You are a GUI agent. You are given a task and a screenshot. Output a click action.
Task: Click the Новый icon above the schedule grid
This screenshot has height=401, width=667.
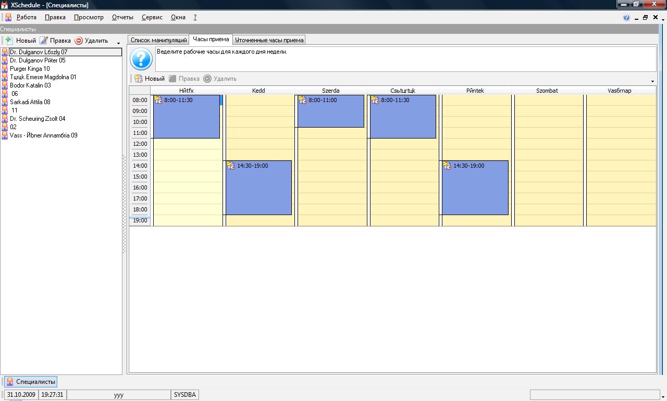[x=139, y=79]
